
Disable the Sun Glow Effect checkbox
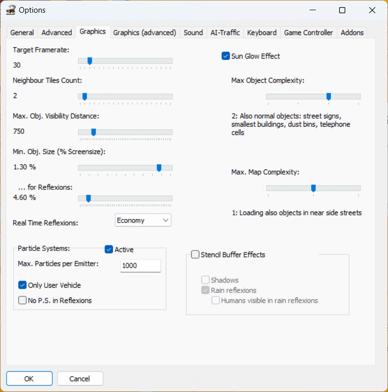tap(226, 56)
